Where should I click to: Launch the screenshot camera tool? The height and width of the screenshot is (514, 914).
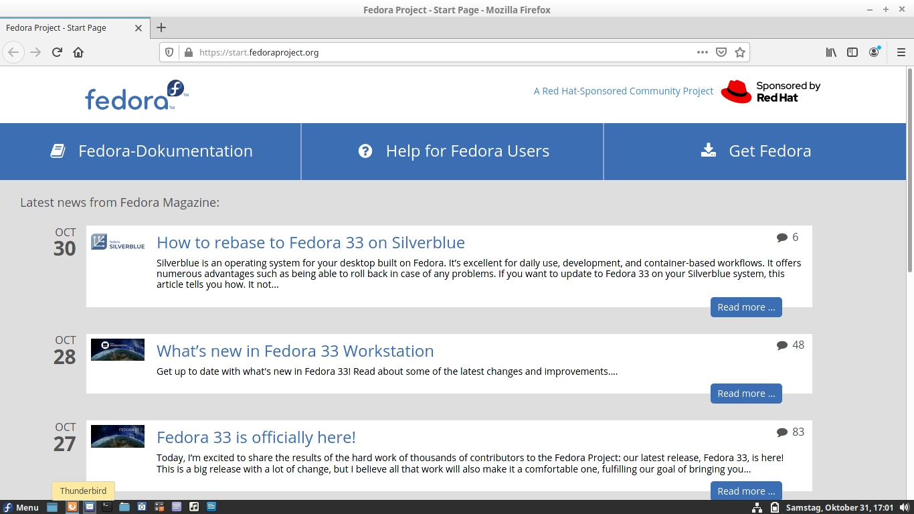(x=142, y=507)
